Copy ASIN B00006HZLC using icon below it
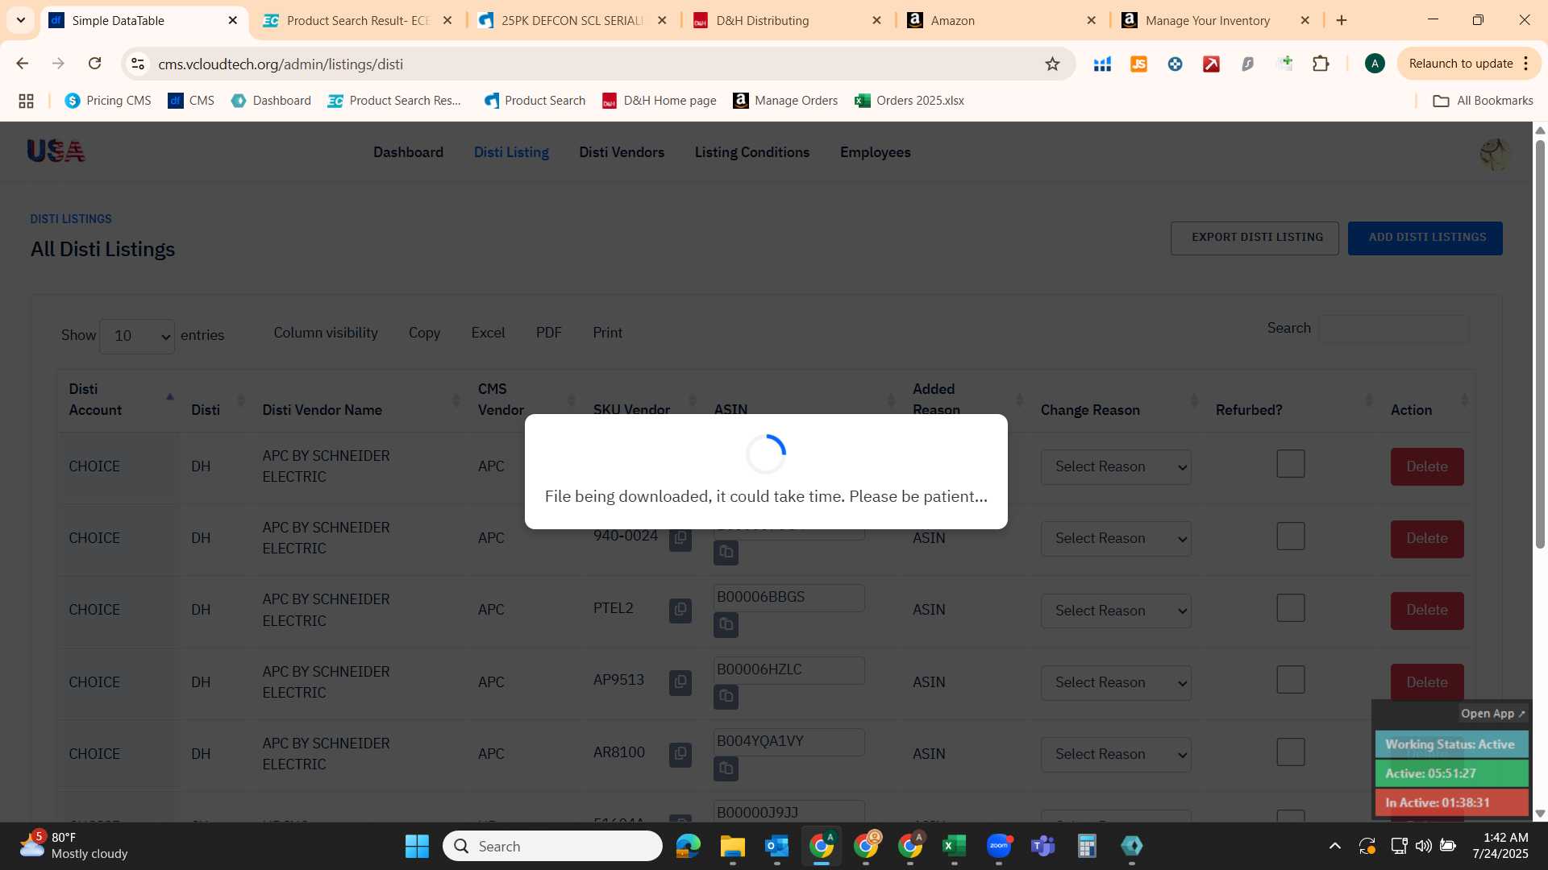Screen dimensions: 1548x870 (726, 696)
